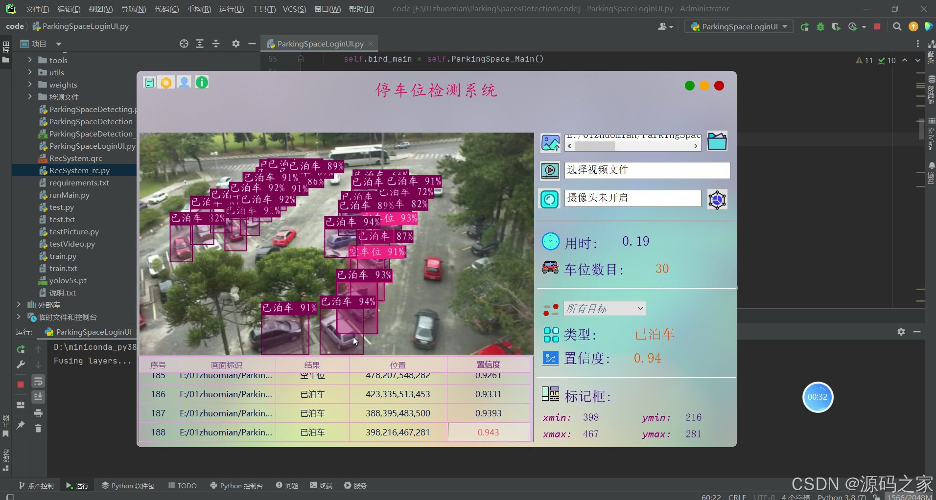This screenshot has height=500, width=936.
Task: Select confidence cell 0.943 in row 188
Action: [488, 432]
